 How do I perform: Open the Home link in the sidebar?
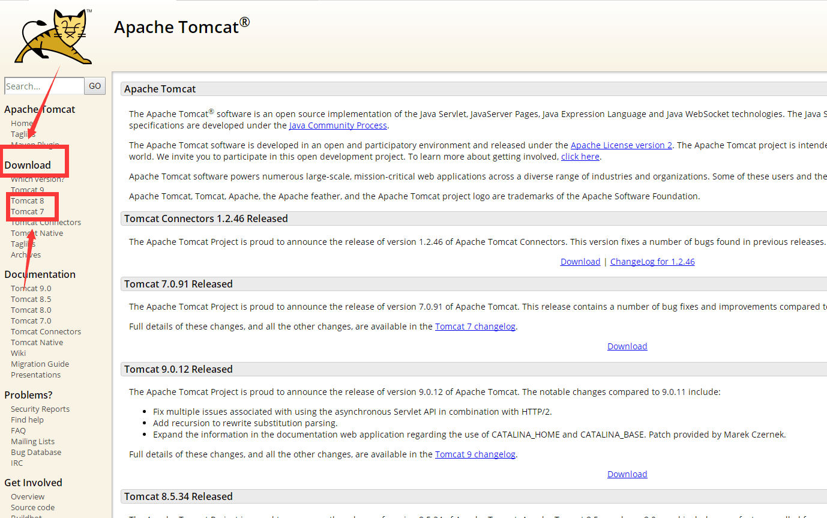(x=22, y=123)
